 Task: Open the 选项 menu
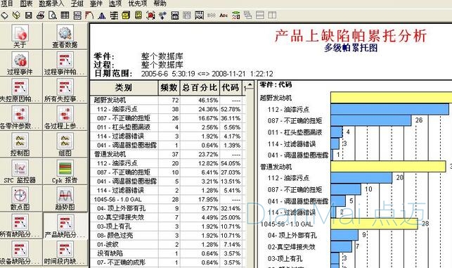(115, 4)
